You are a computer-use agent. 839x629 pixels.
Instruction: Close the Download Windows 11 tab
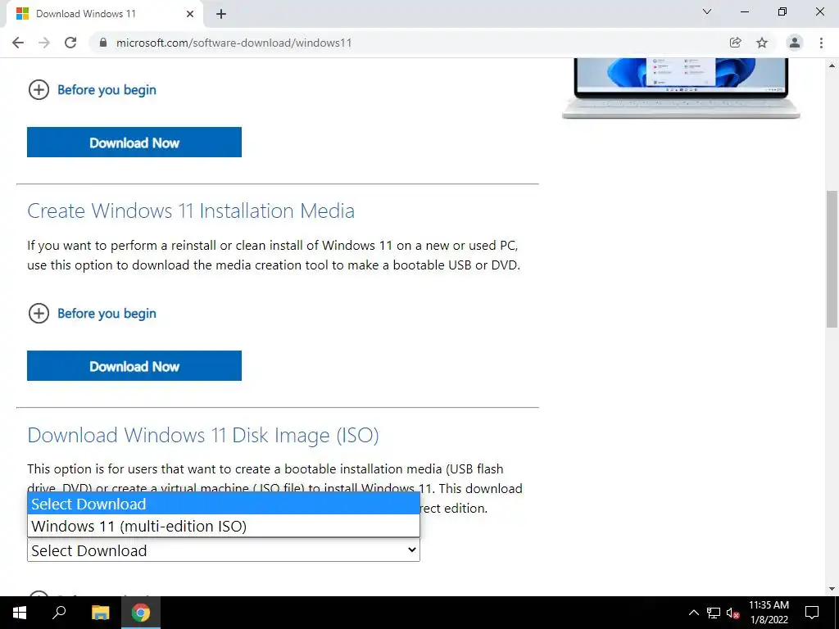(190, 14)
